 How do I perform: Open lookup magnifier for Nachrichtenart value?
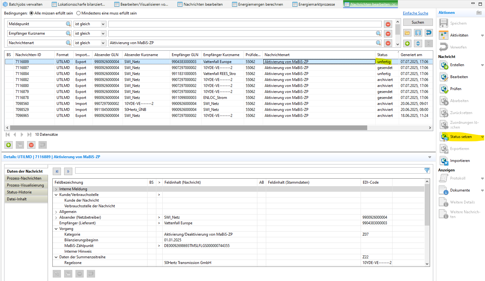point(378,43)
